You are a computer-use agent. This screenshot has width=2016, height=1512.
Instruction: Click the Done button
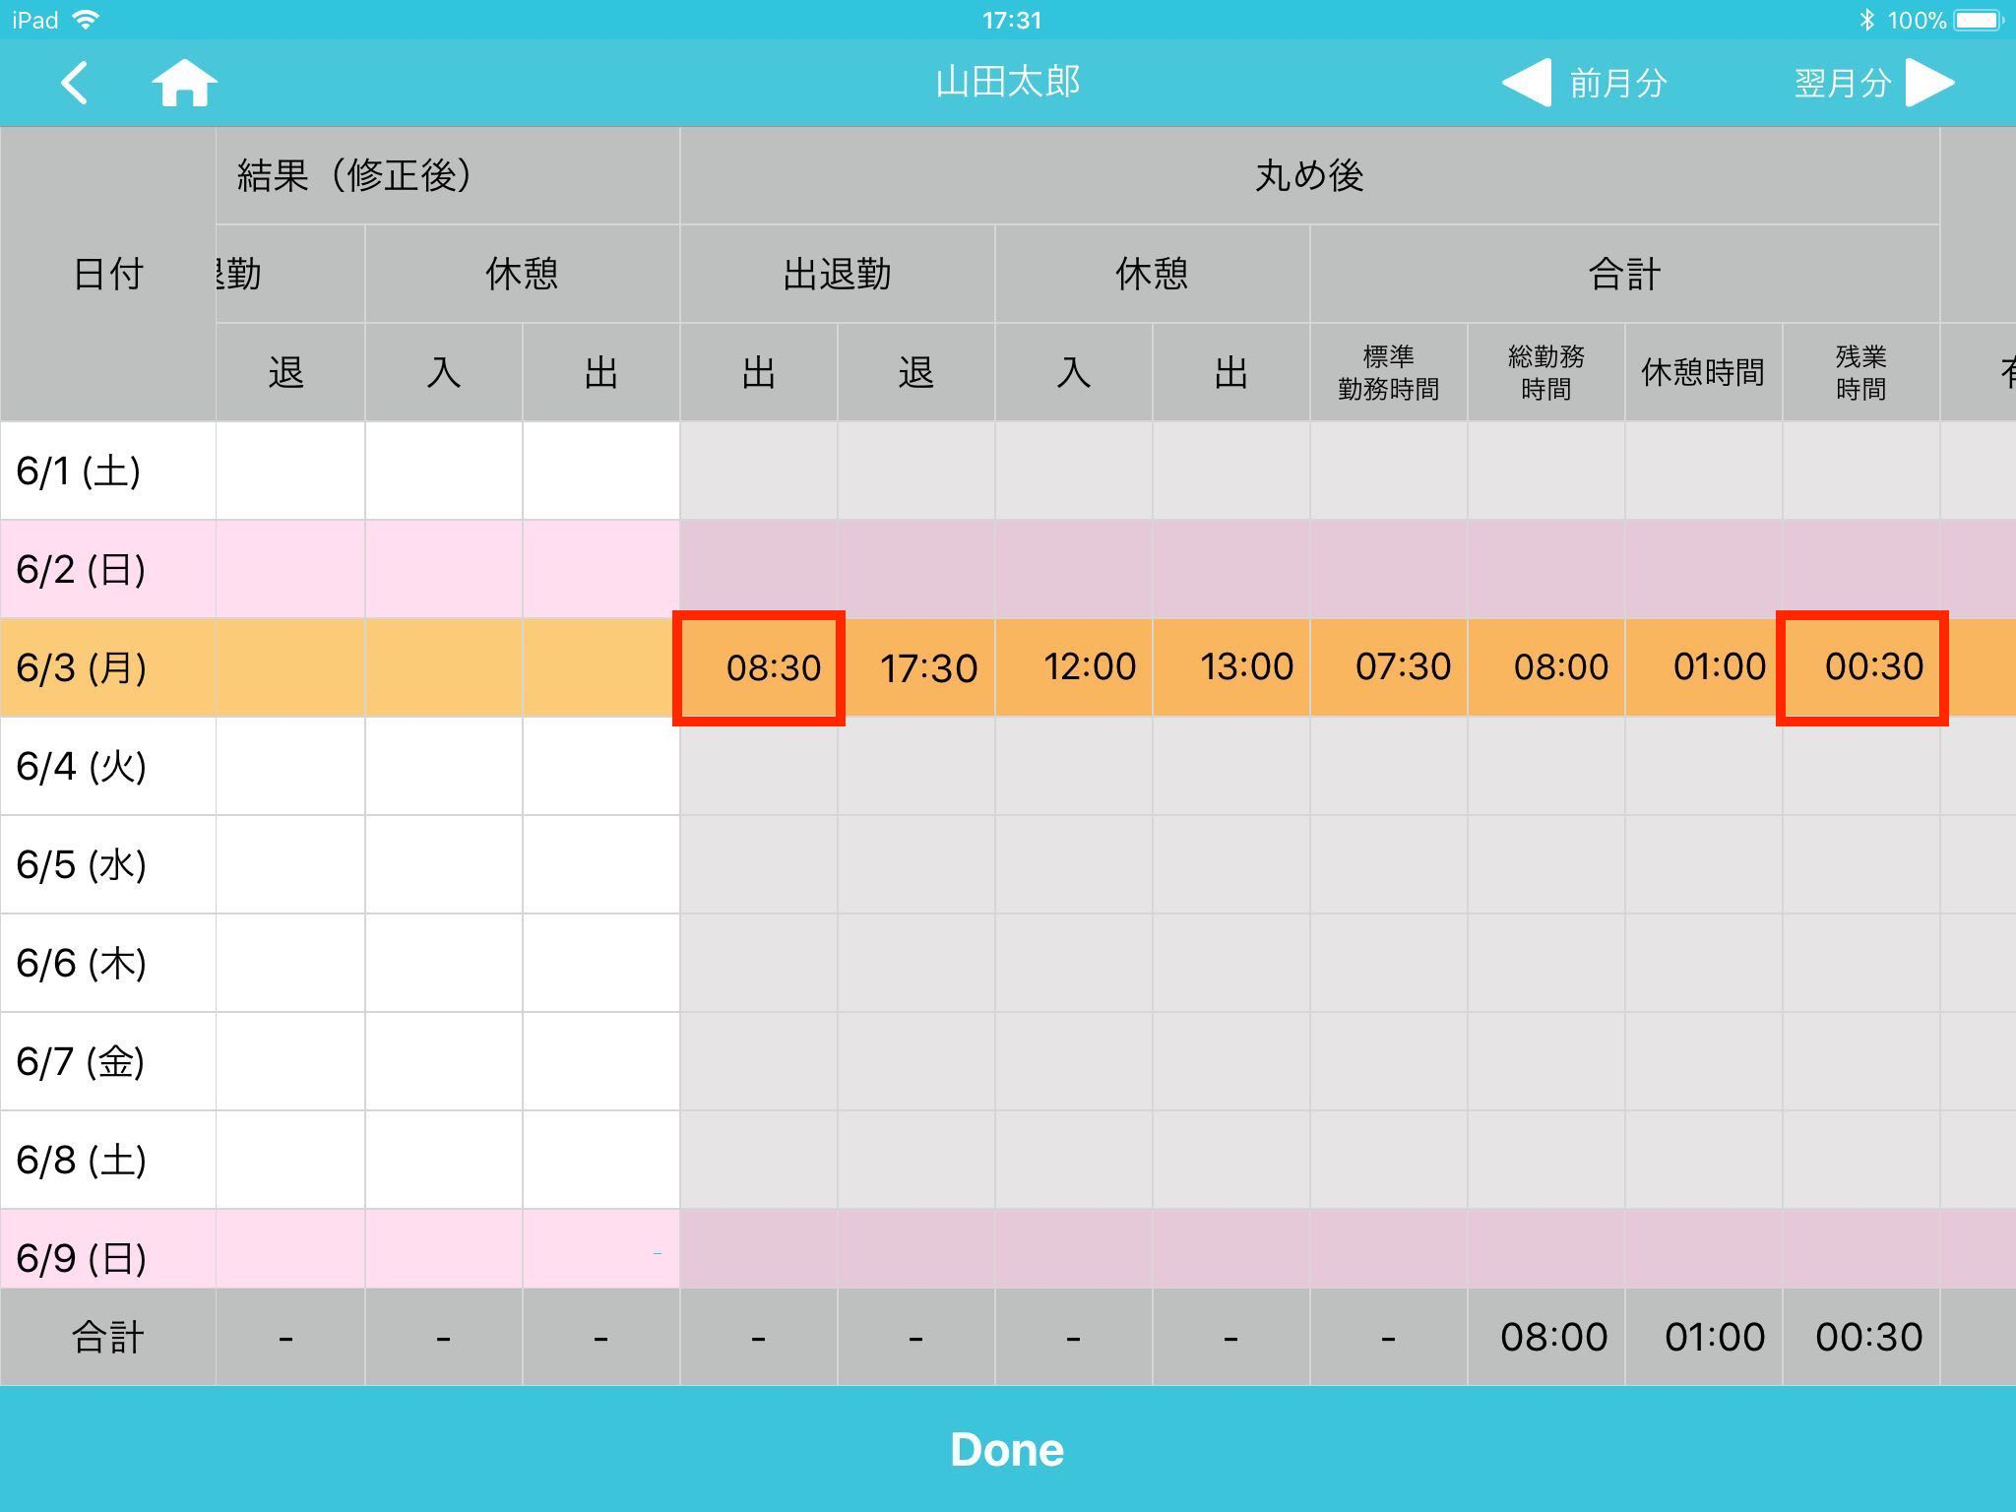pos(1008,1449)
